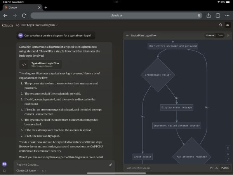
Task: Go back using artifact panel arrow
Action: point(127,35)
